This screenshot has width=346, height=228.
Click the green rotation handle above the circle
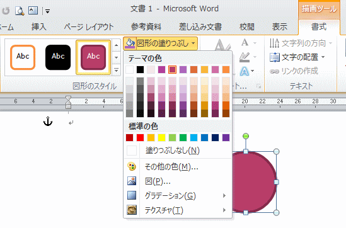pyautogui.click(x=246, y=136)
